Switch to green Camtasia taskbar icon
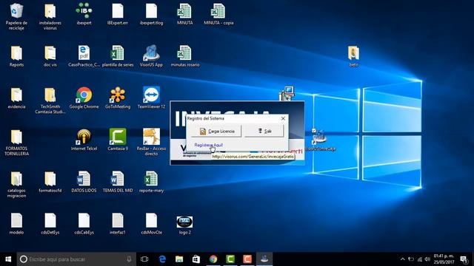Viewport: 474px width, 266px height. tap(230, 259)
